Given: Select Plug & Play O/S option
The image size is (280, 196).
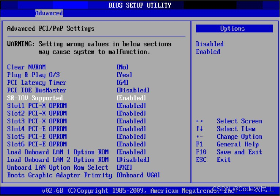Looking at the screenshot, I should pyautogui.click(x=33, y=75).
